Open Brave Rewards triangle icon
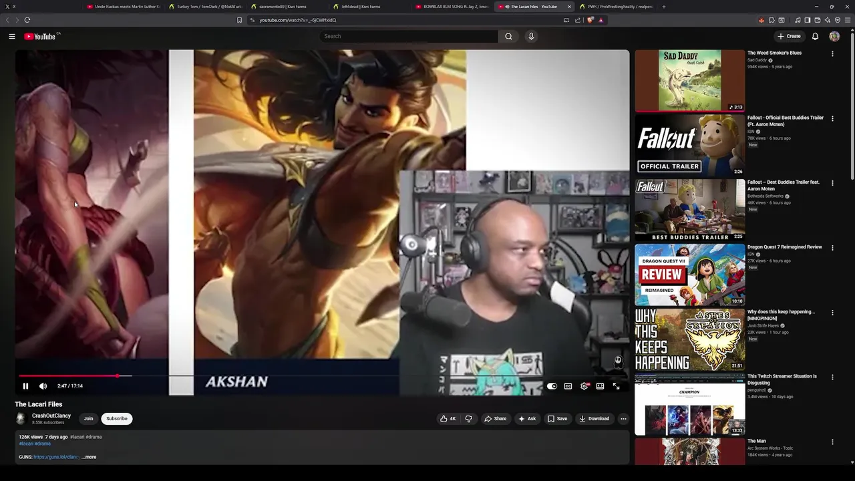The height and width of the screenshot is (481, 855). click(601, 20)
